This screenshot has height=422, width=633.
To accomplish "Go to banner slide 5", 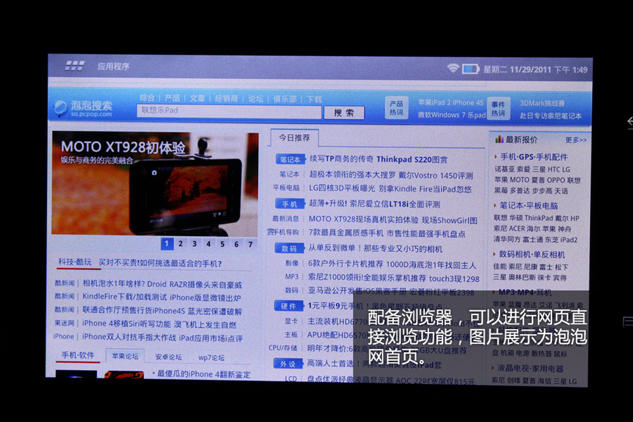I will click(x=222, y=244).
